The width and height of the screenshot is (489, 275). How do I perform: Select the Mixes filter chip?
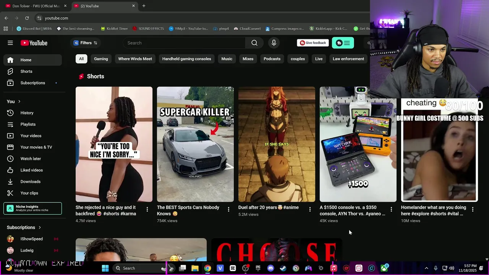(x=248, y=59)
